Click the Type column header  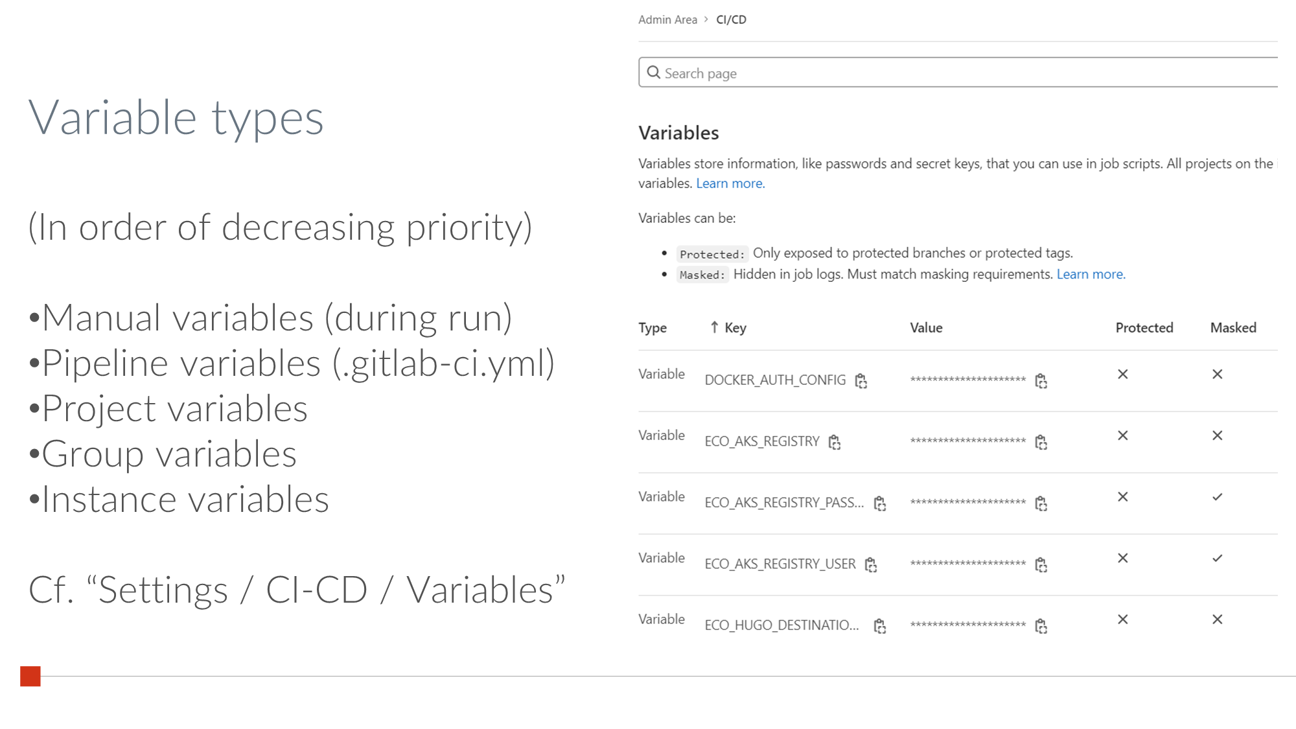(652, 328)
